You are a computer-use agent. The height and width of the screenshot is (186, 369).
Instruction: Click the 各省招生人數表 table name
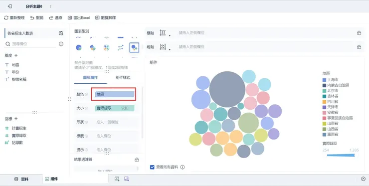tap(20, 33)
